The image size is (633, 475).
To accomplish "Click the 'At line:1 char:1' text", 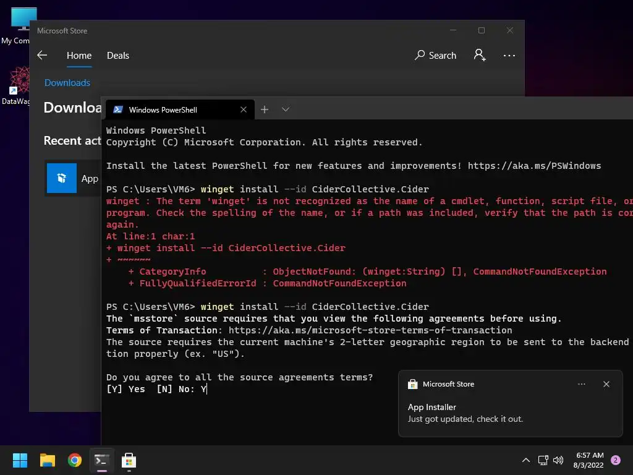I will point(151,236).
